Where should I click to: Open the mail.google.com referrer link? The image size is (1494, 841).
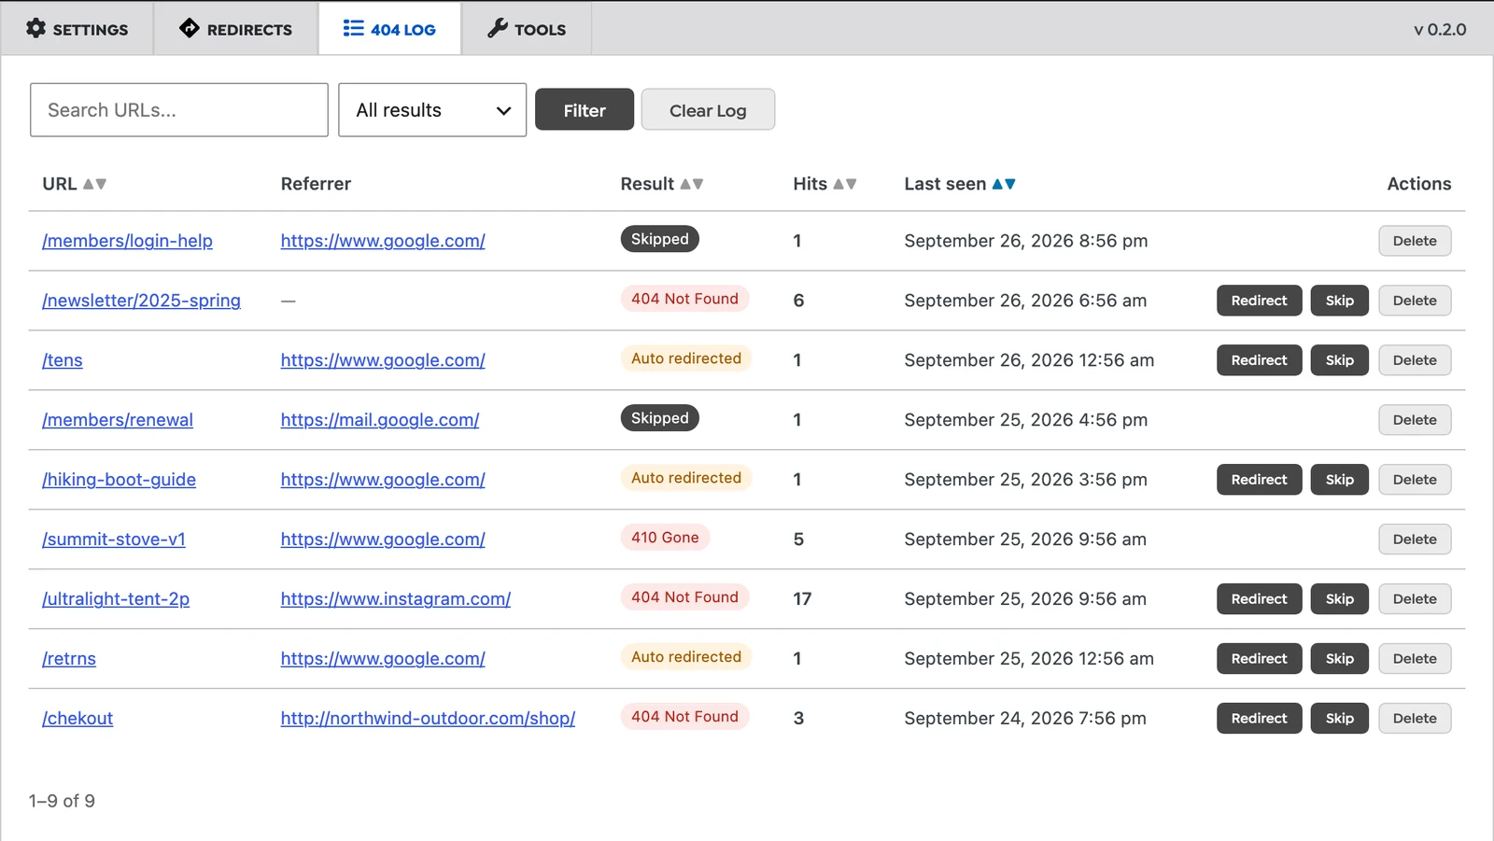tap(380, 420)
